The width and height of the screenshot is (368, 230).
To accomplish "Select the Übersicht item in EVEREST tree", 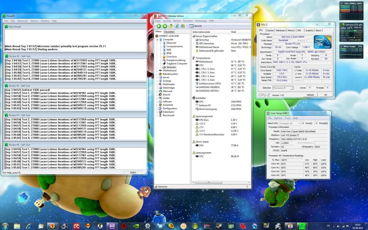I will [x=171, y=43].
